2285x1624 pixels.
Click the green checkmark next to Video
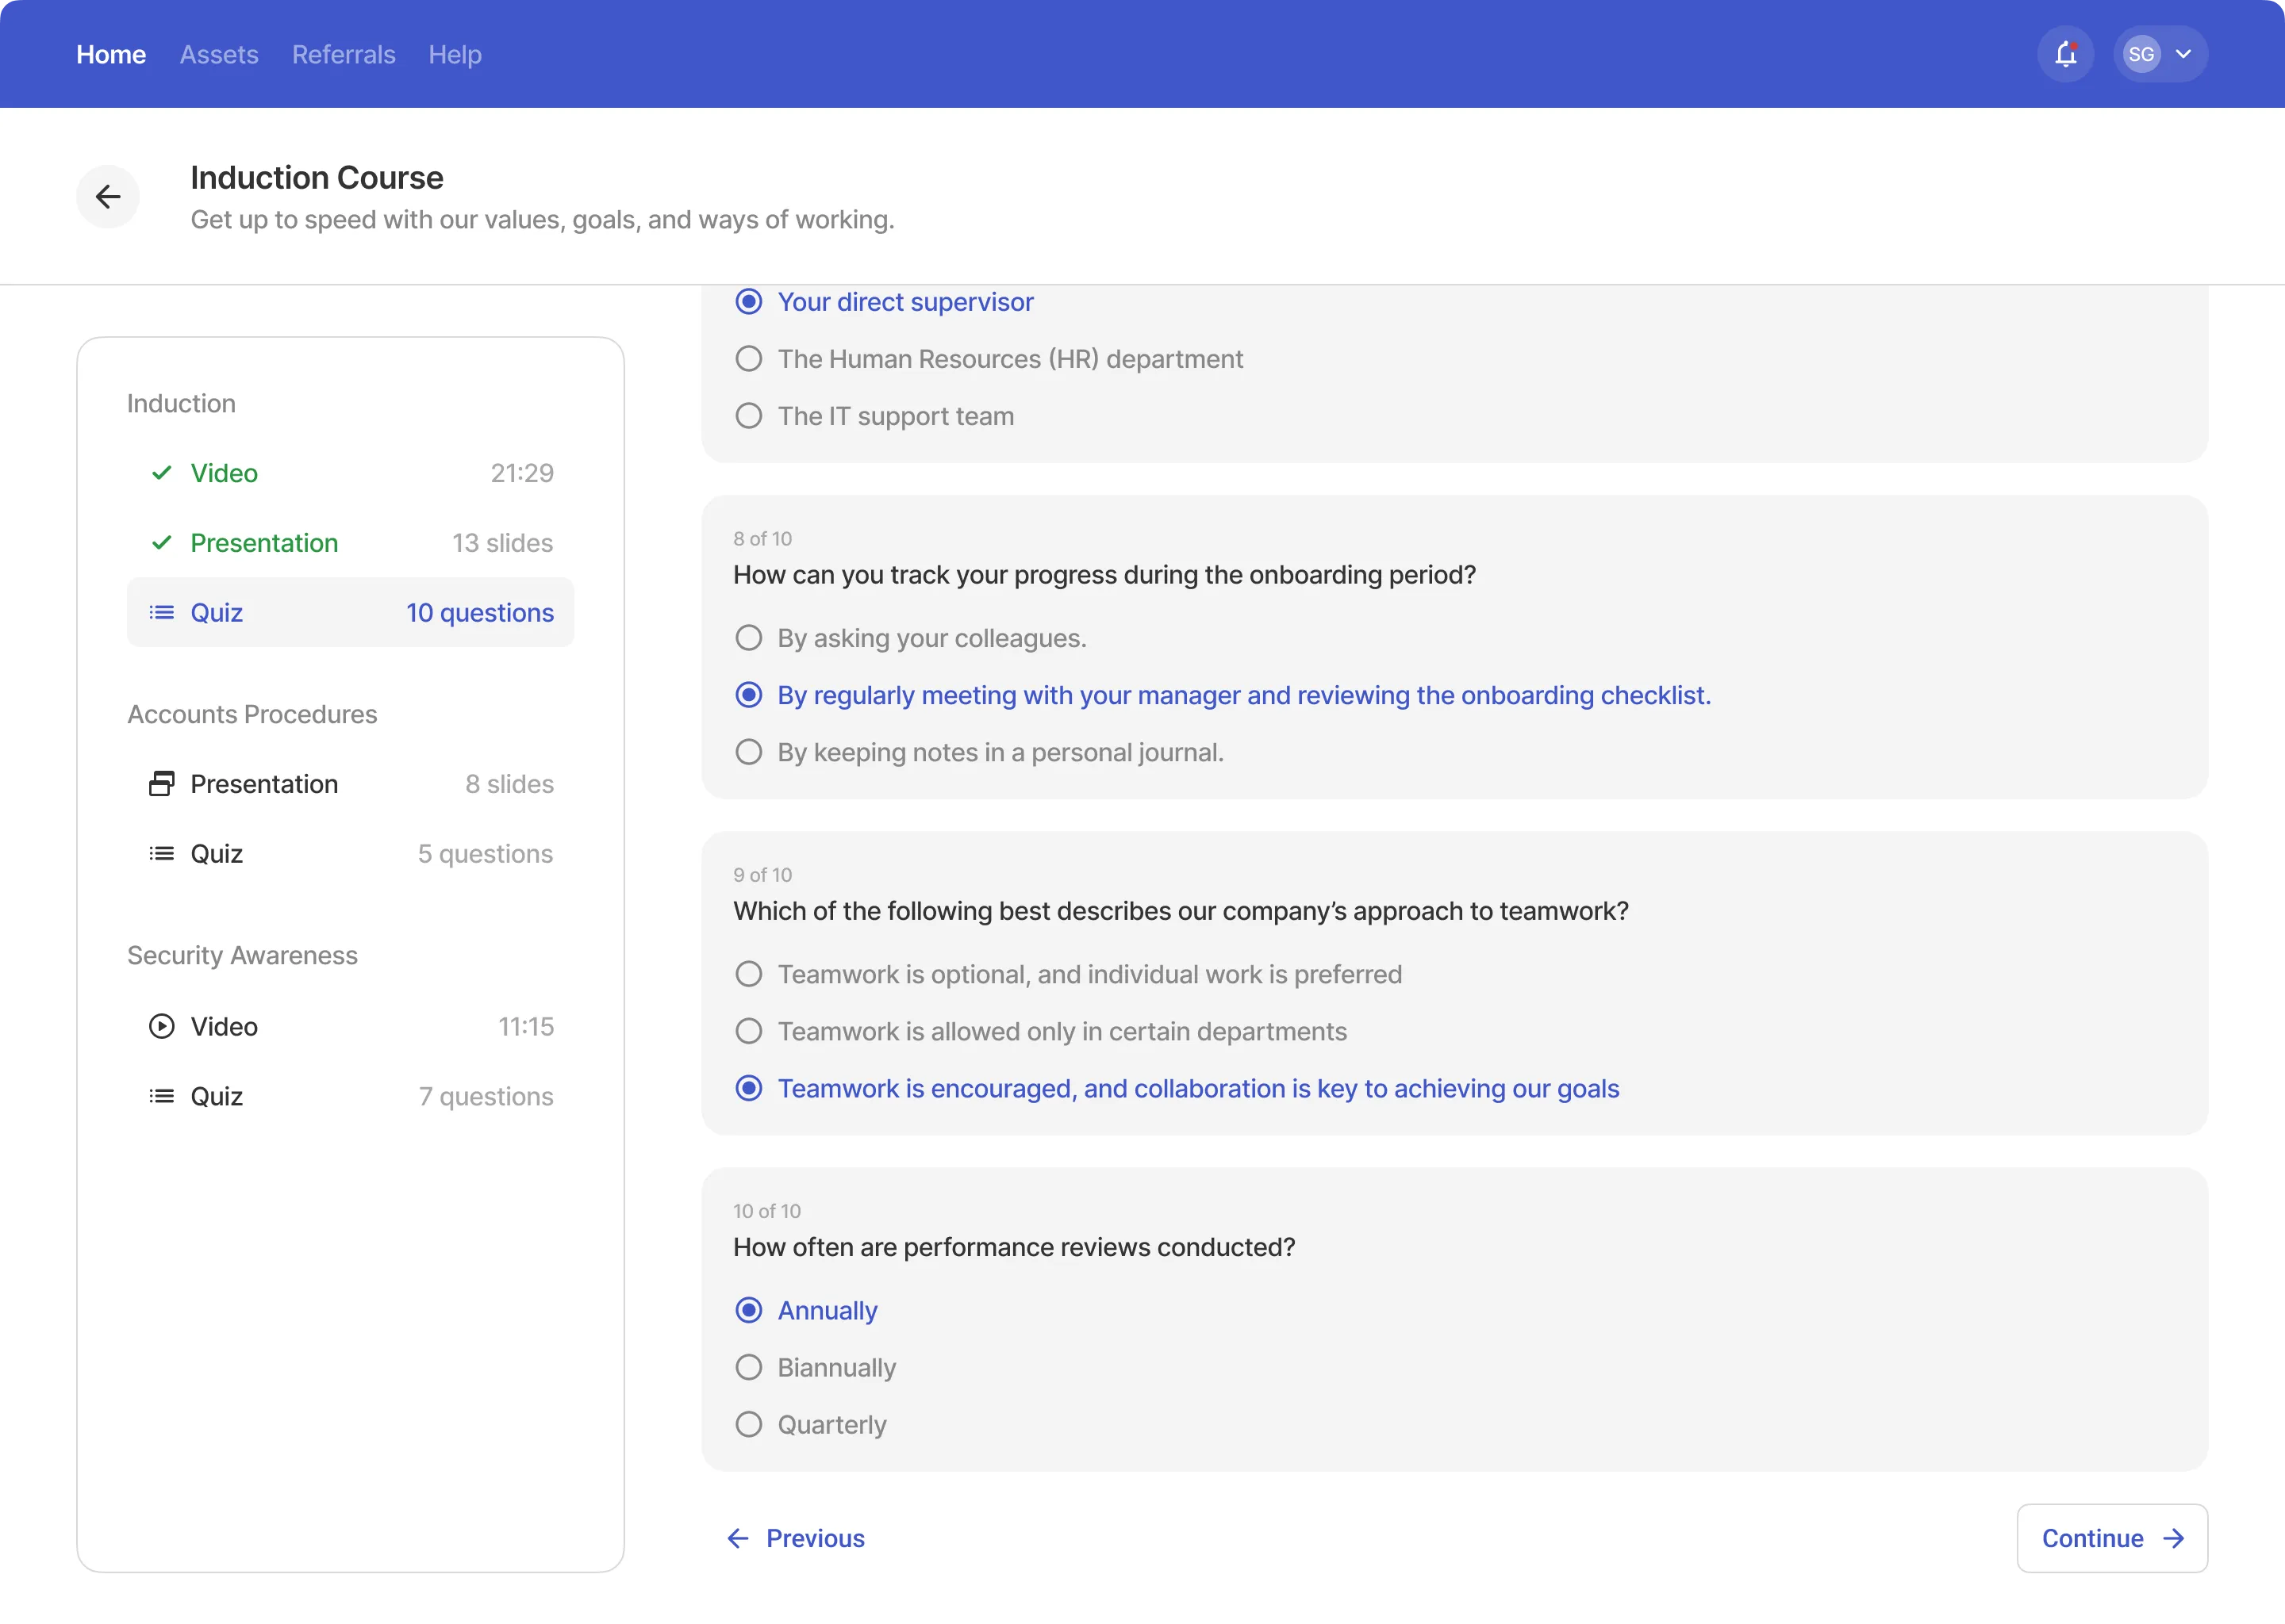(x=161, y=473)
